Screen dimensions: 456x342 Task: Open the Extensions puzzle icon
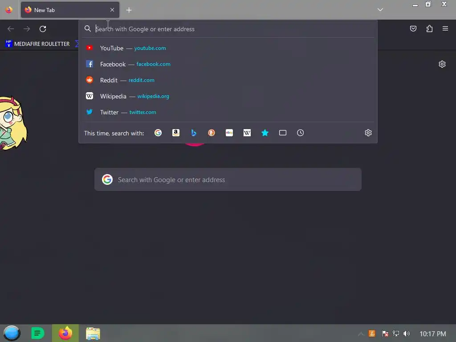[x=429, y=28]
